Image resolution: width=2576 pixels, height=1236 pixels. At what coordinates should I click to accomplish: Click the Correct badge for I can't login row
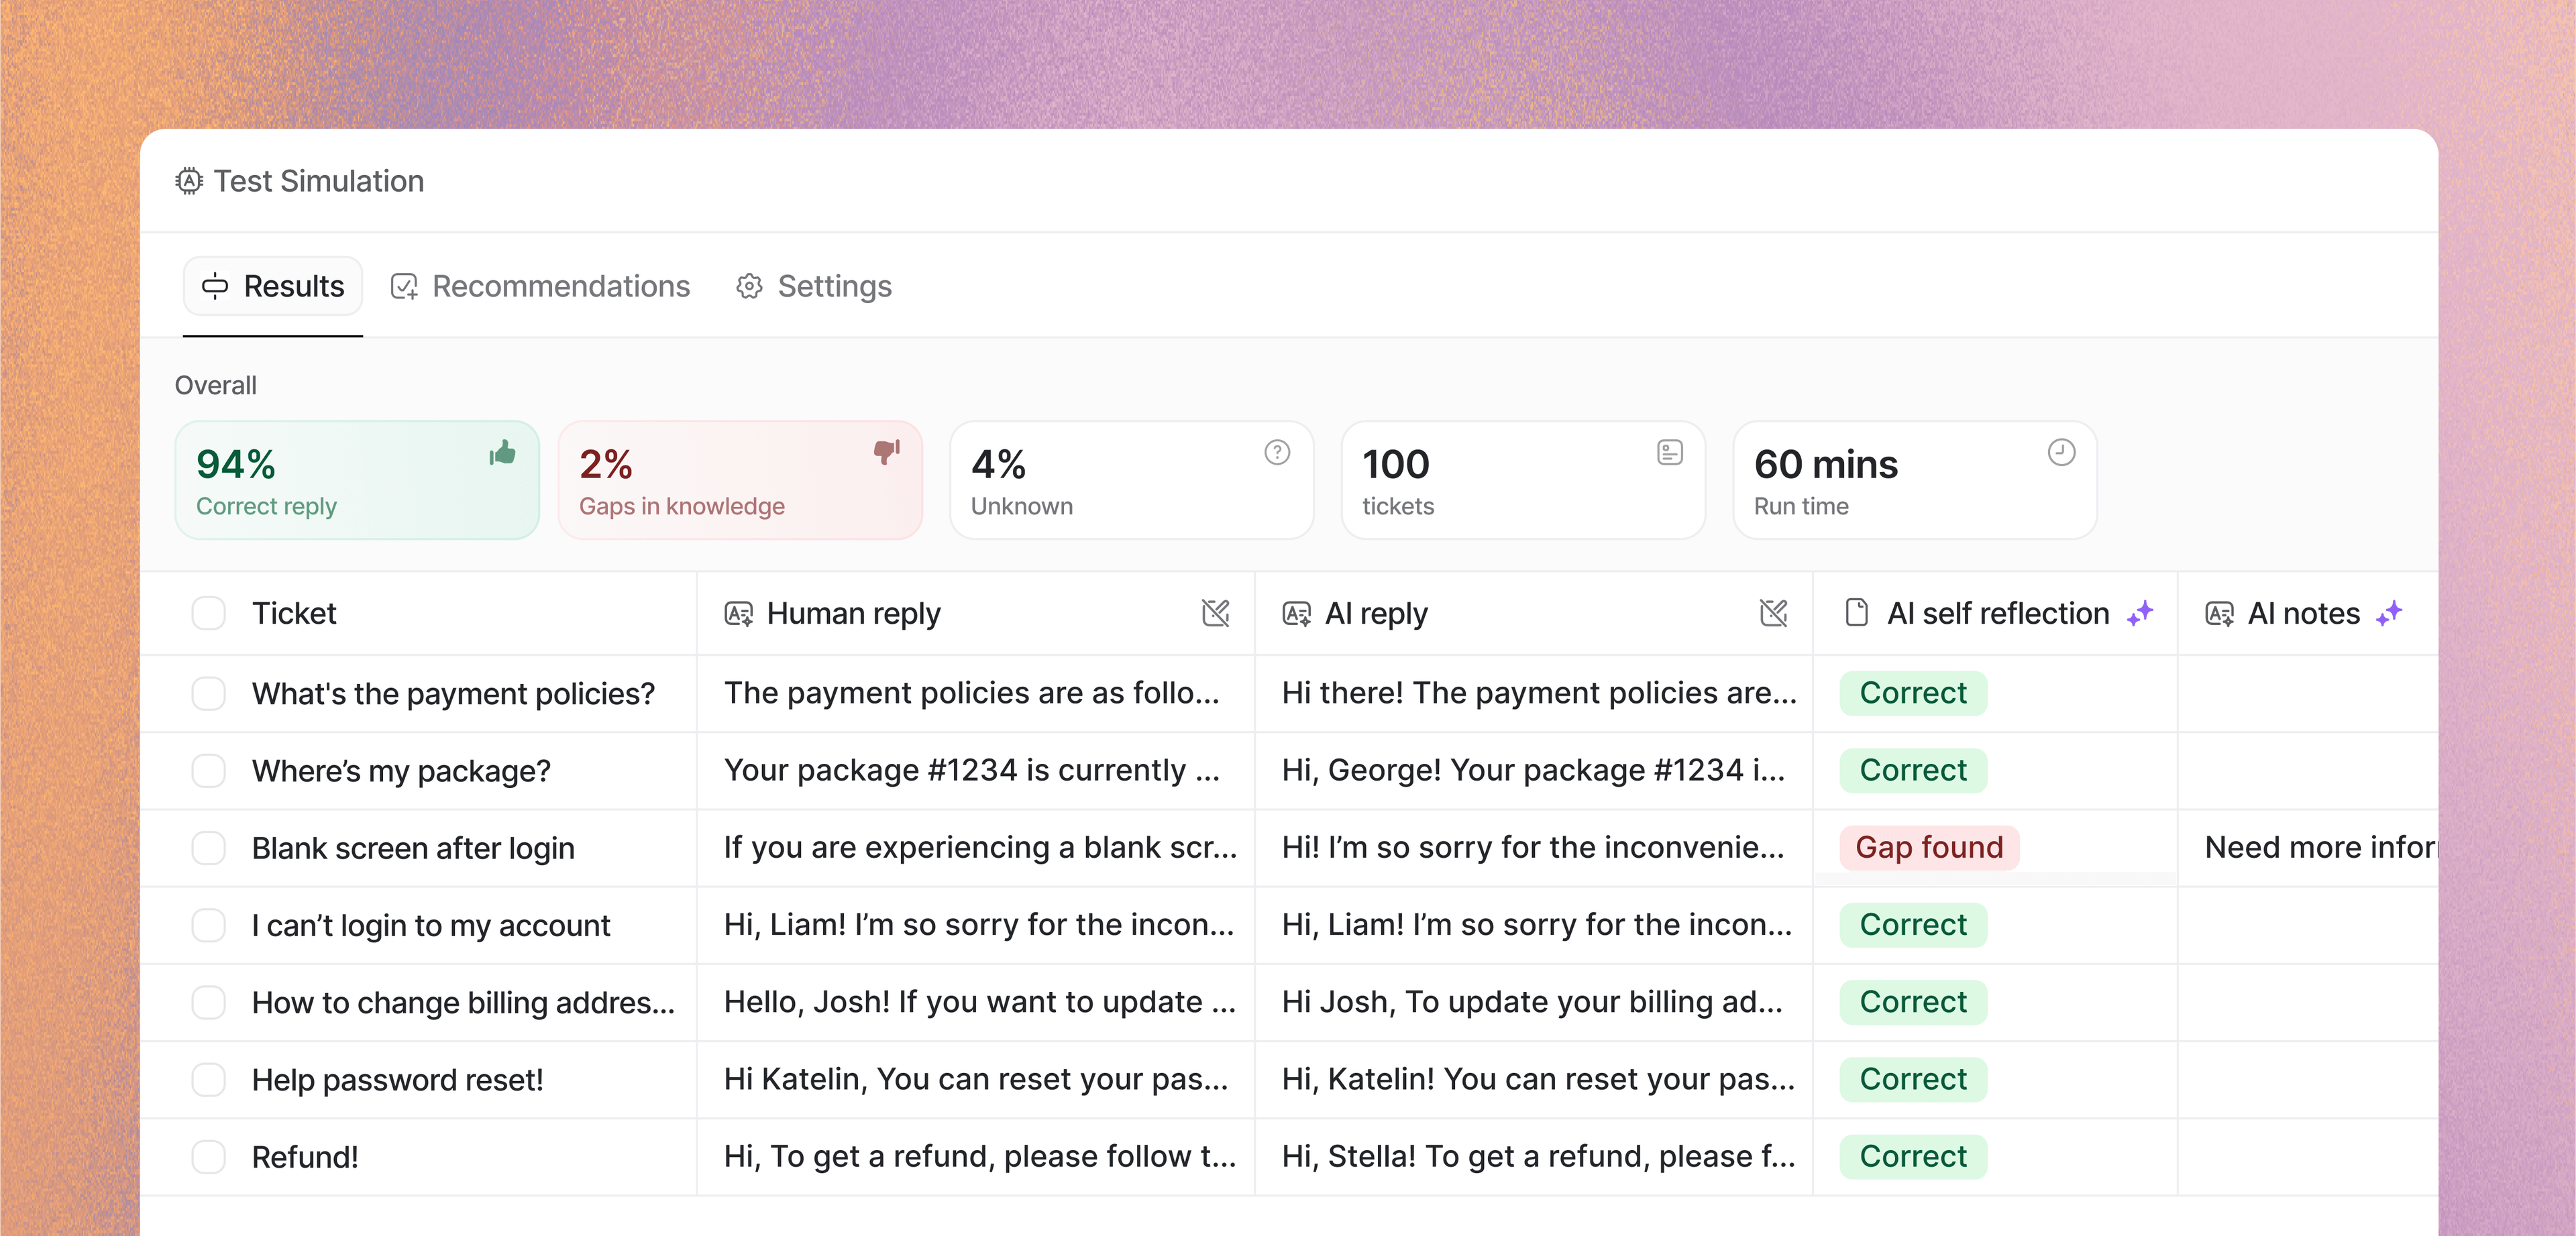(1913, 925)
